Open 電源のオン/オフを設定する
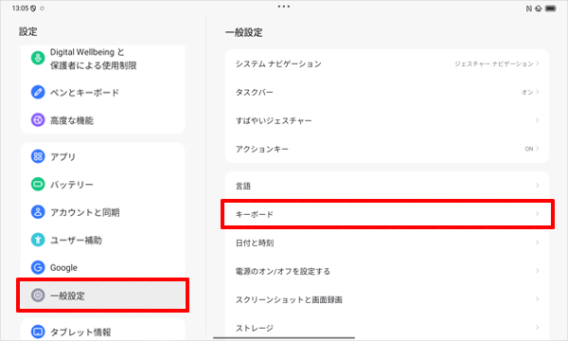Image resolution: width=568 pixels, height=341 pixels. tap(387, 271)
